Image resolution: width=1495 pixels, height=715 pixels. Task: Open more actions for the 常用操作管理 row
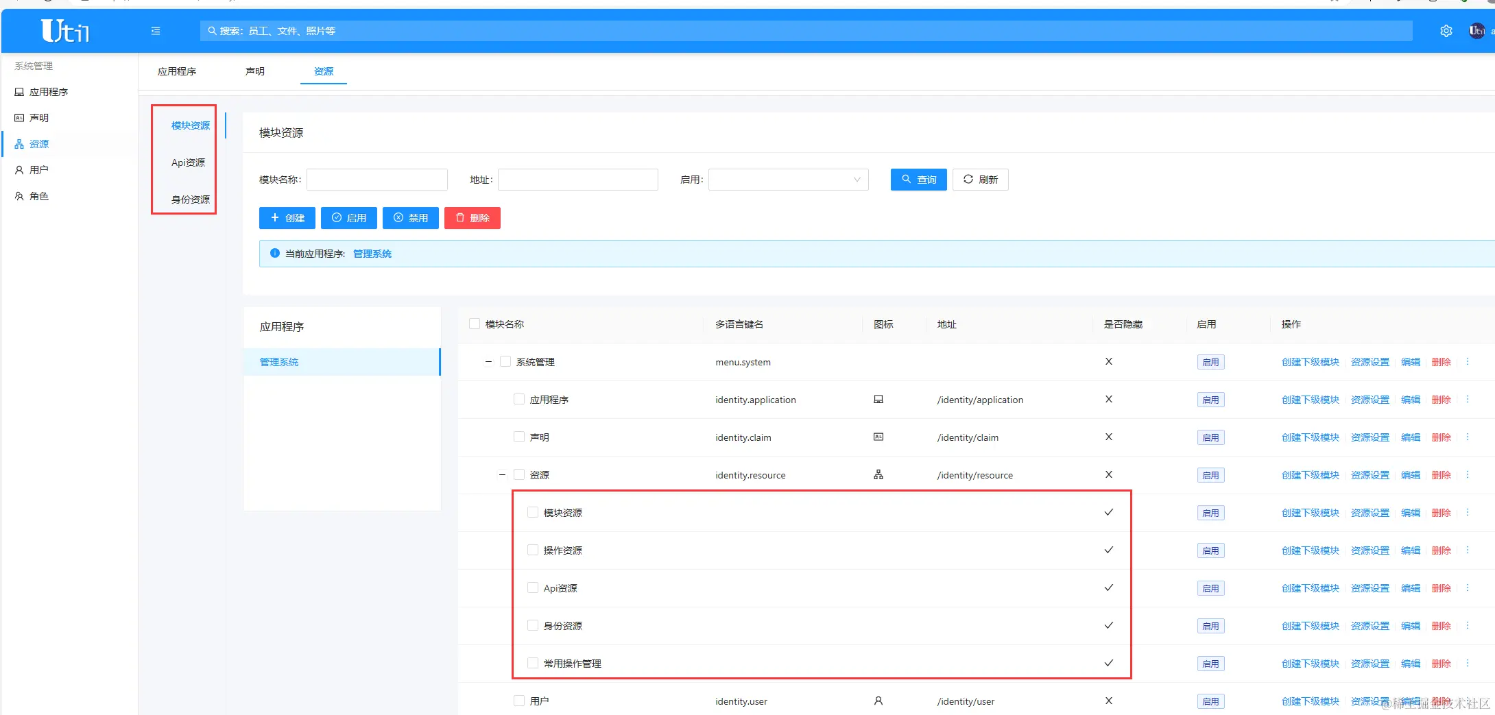point(1468,664)
